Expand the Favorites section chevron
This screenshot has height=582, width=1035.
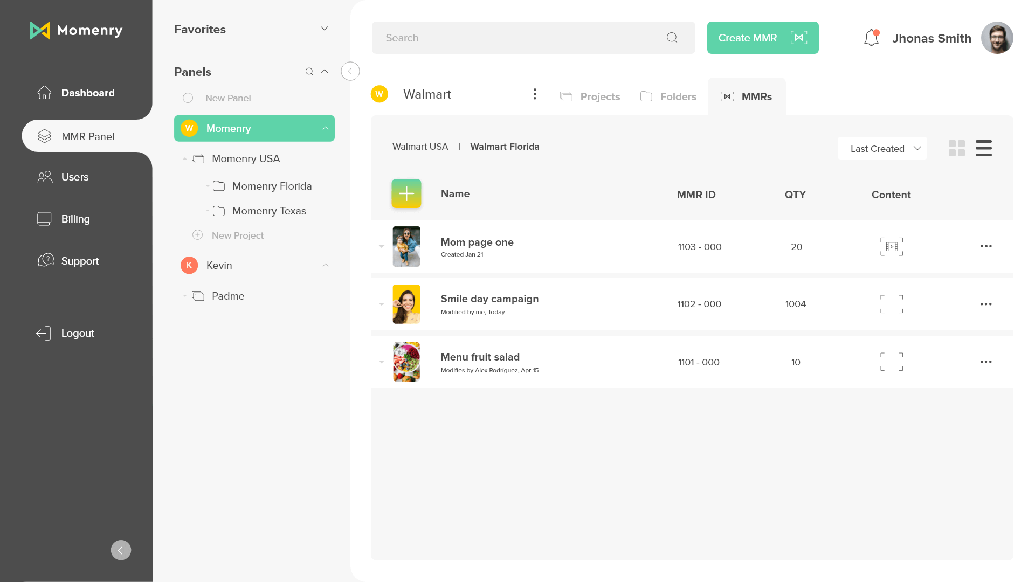tap(325, 29)
